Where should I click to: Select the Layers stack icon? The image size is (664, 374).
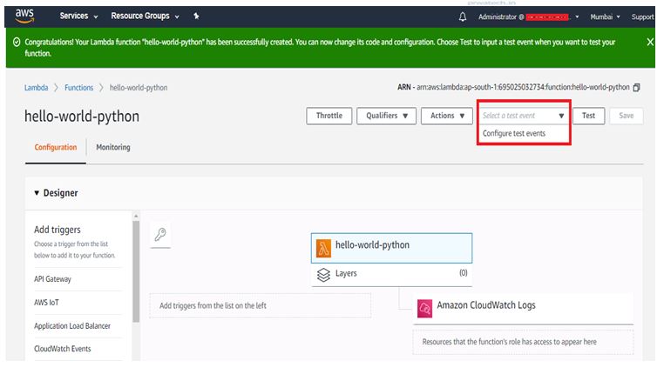pyautogui.click(x=323, y=275)
